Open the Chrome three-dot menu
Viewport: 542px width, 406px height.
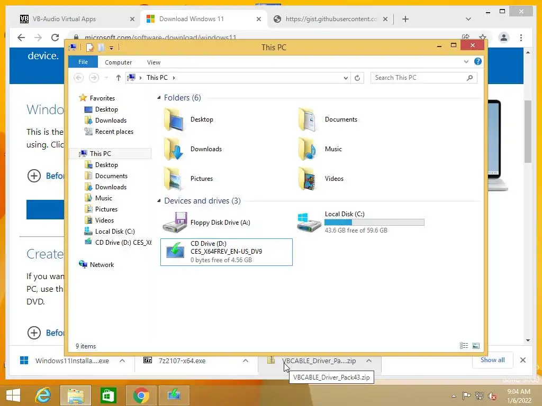coord(521,38)
